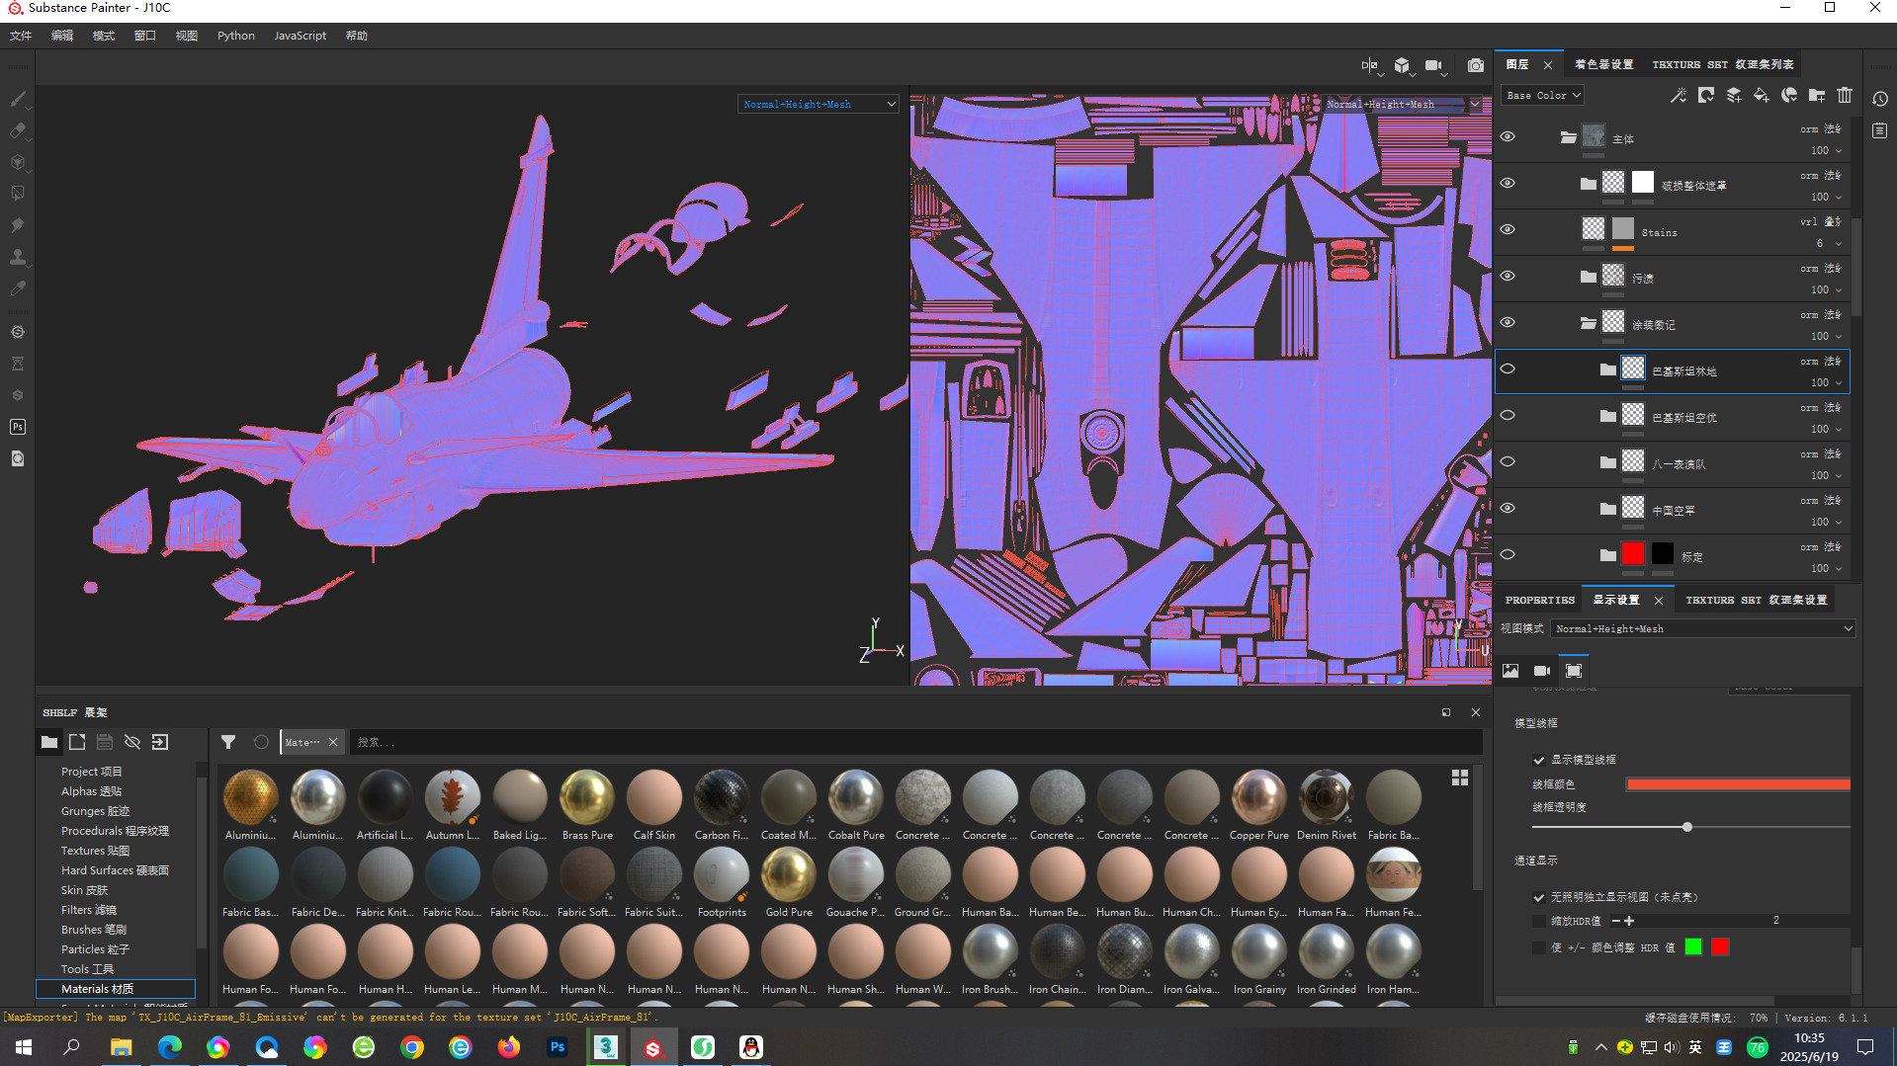Select the Paint brush tool

[18, 99]
